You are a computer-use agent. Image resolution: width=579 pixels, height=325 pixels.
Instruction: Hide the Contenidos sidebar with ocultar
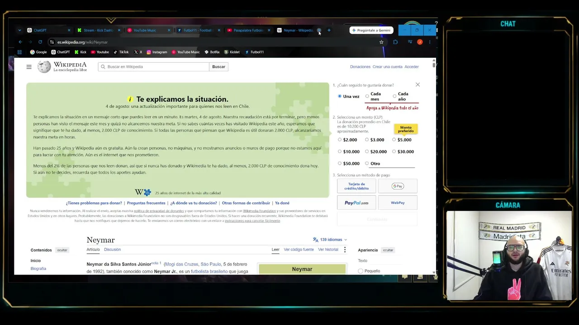tap(62, 250)
